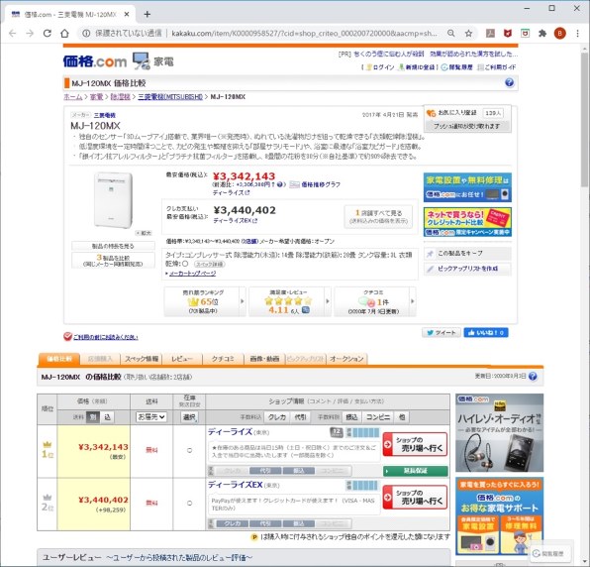Go to browser home page icon

(x=64, y=34)
